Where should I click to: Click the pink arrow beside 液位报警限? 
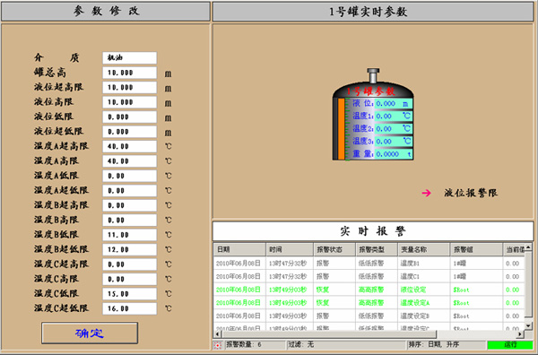(427, 193)
